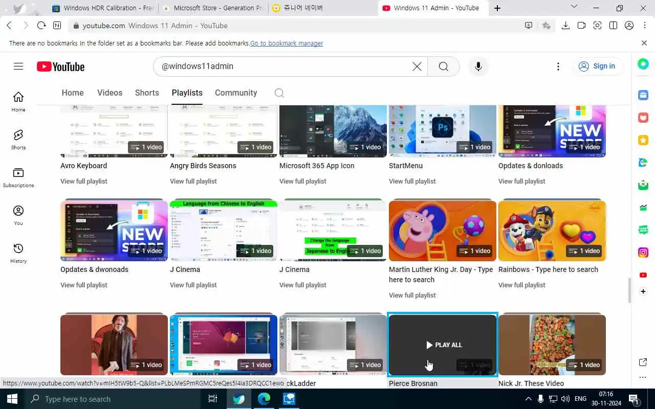
Task: Open browser three-dot menu in toolbar
Action: (645, 26)
